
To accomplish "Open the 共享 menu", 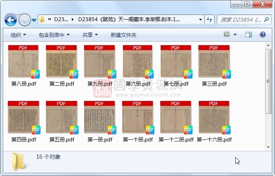I will (90, 35).
